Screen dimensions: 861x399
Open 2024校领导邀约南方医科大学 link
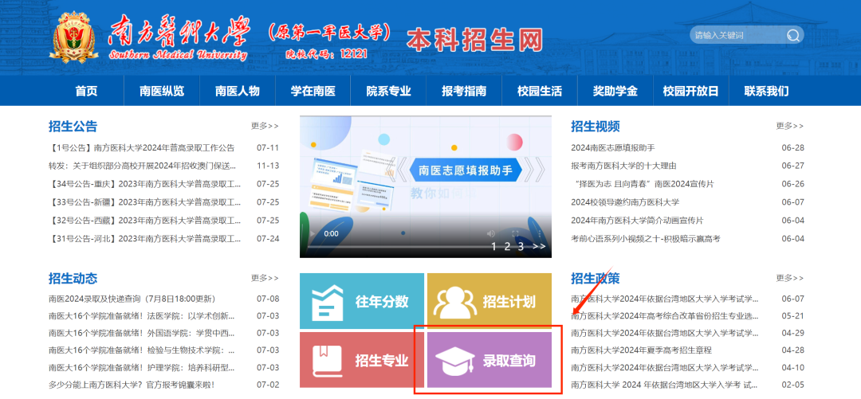coord(625,202)
